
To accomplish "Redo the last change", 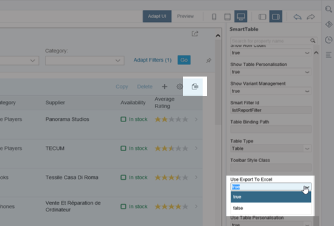I will [311, 17].
